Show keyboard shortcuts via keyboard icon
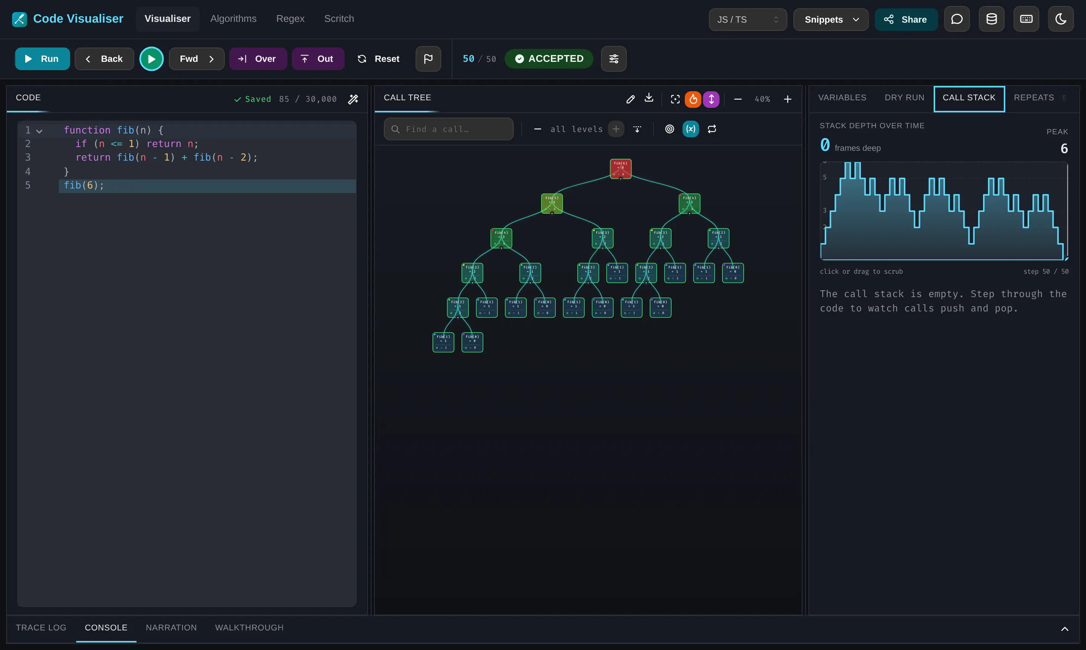The height and width of the screenshot is (650, 1086). click(1026, 19)
